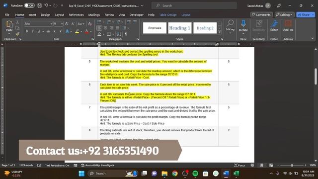Viewport: 318px width, 179px height.
Task: Click the Comments button
Action: point(261,15)
